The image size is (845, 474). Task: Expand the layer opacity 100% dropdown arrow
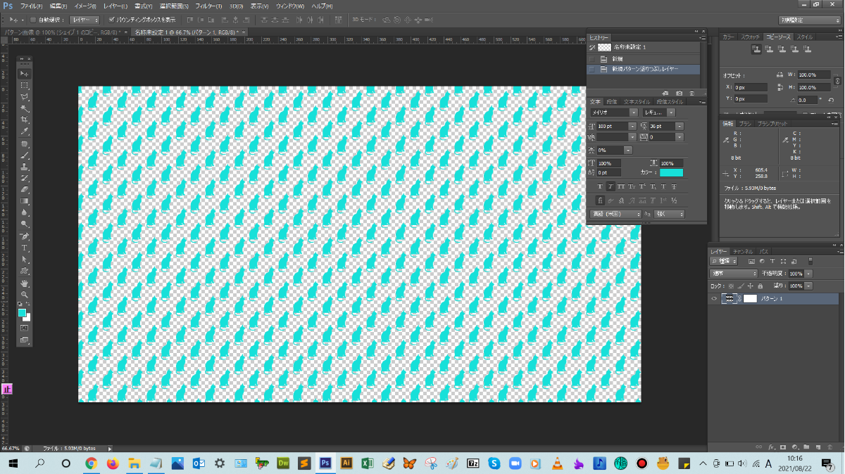click(x=808, y=274)
